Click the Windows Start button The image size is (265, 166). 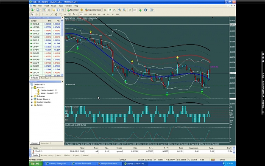pyautogui.click(x=36, y=163)
